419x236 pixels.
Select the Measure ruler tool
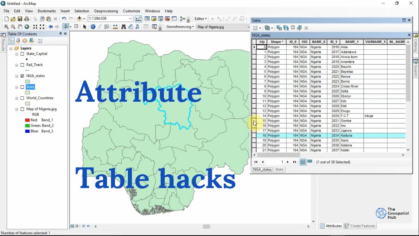pyautogui.click(x=115, y=27)
